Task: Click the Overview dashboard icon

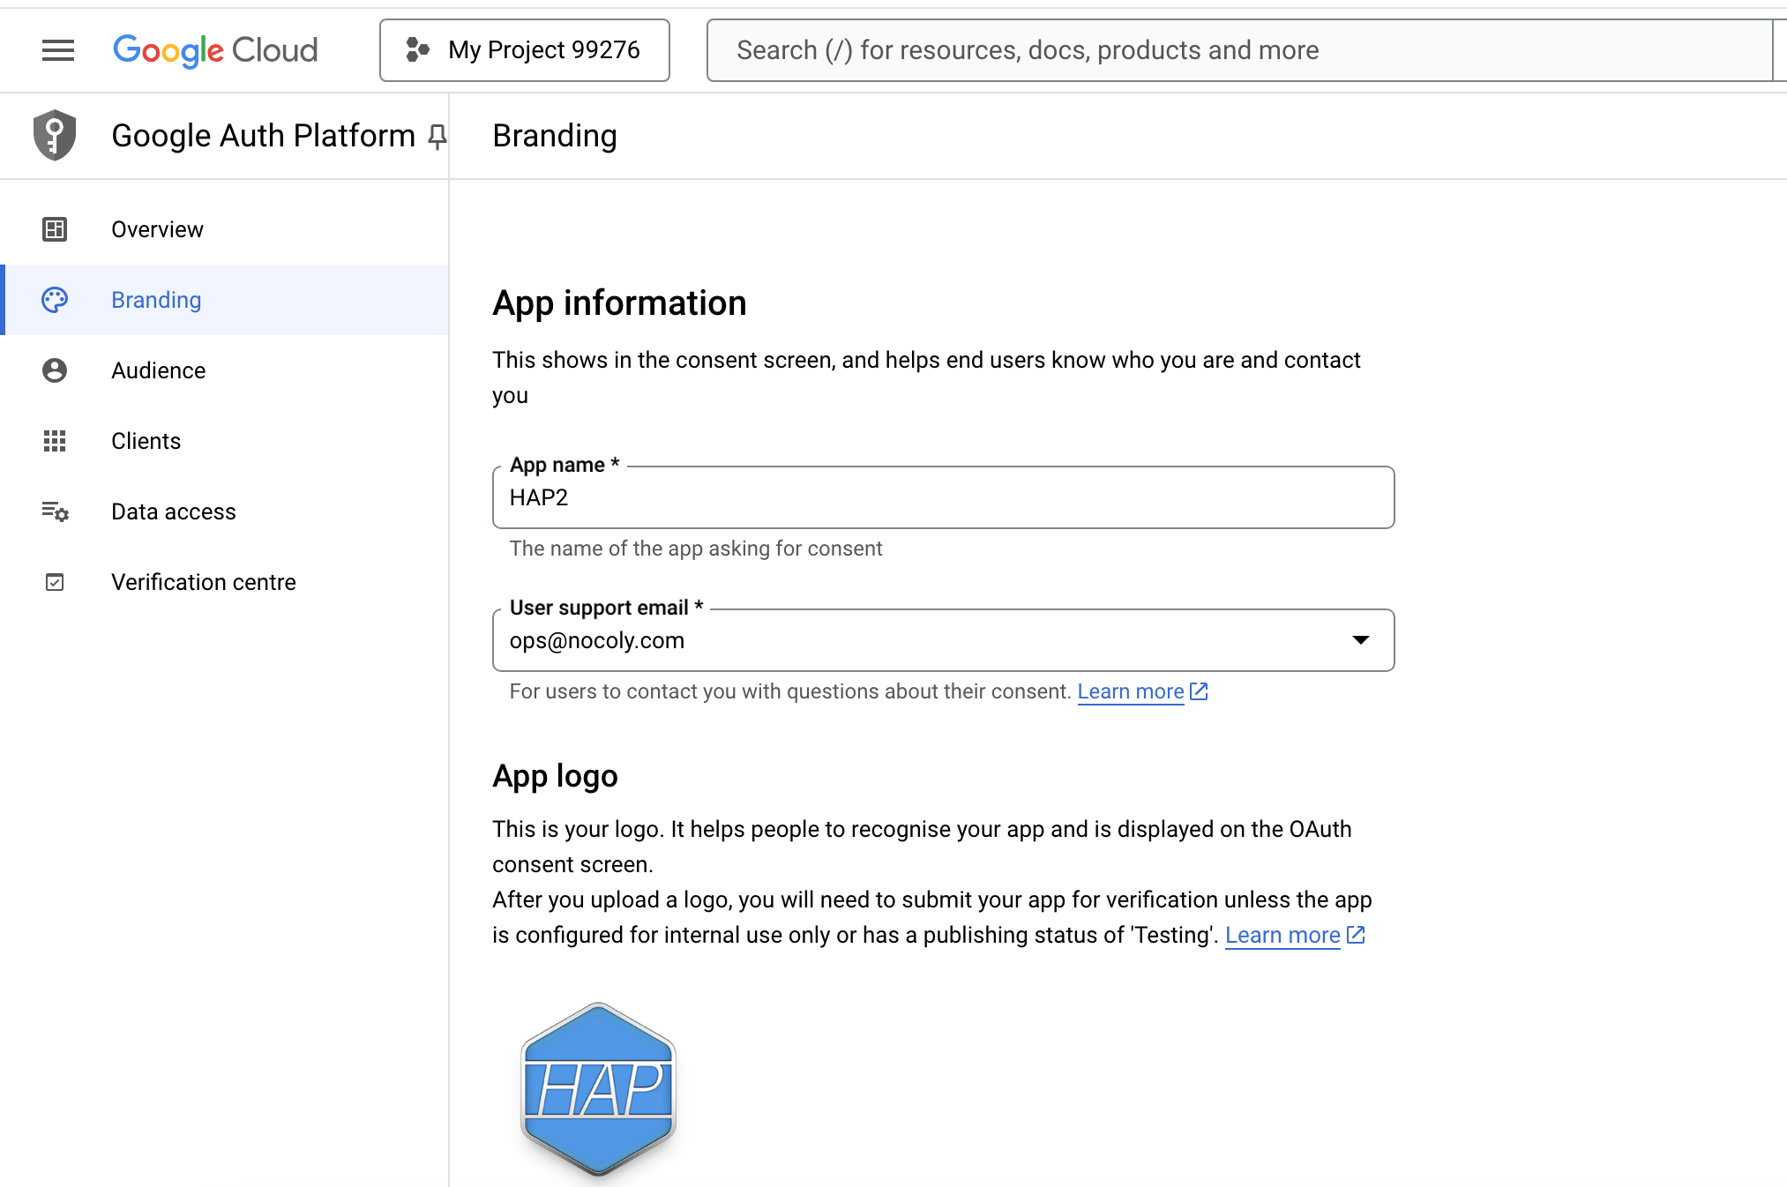Action: pos(55,229)
